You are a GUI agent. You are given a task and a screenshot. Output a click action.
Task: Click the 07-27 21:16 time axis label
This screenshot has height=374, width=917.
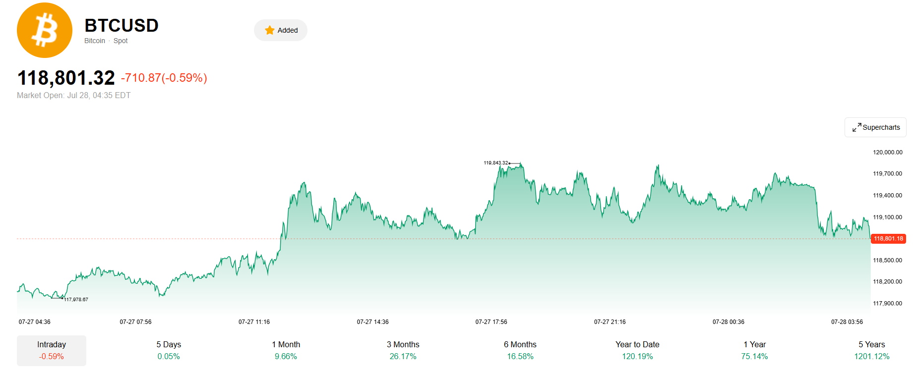610,321
